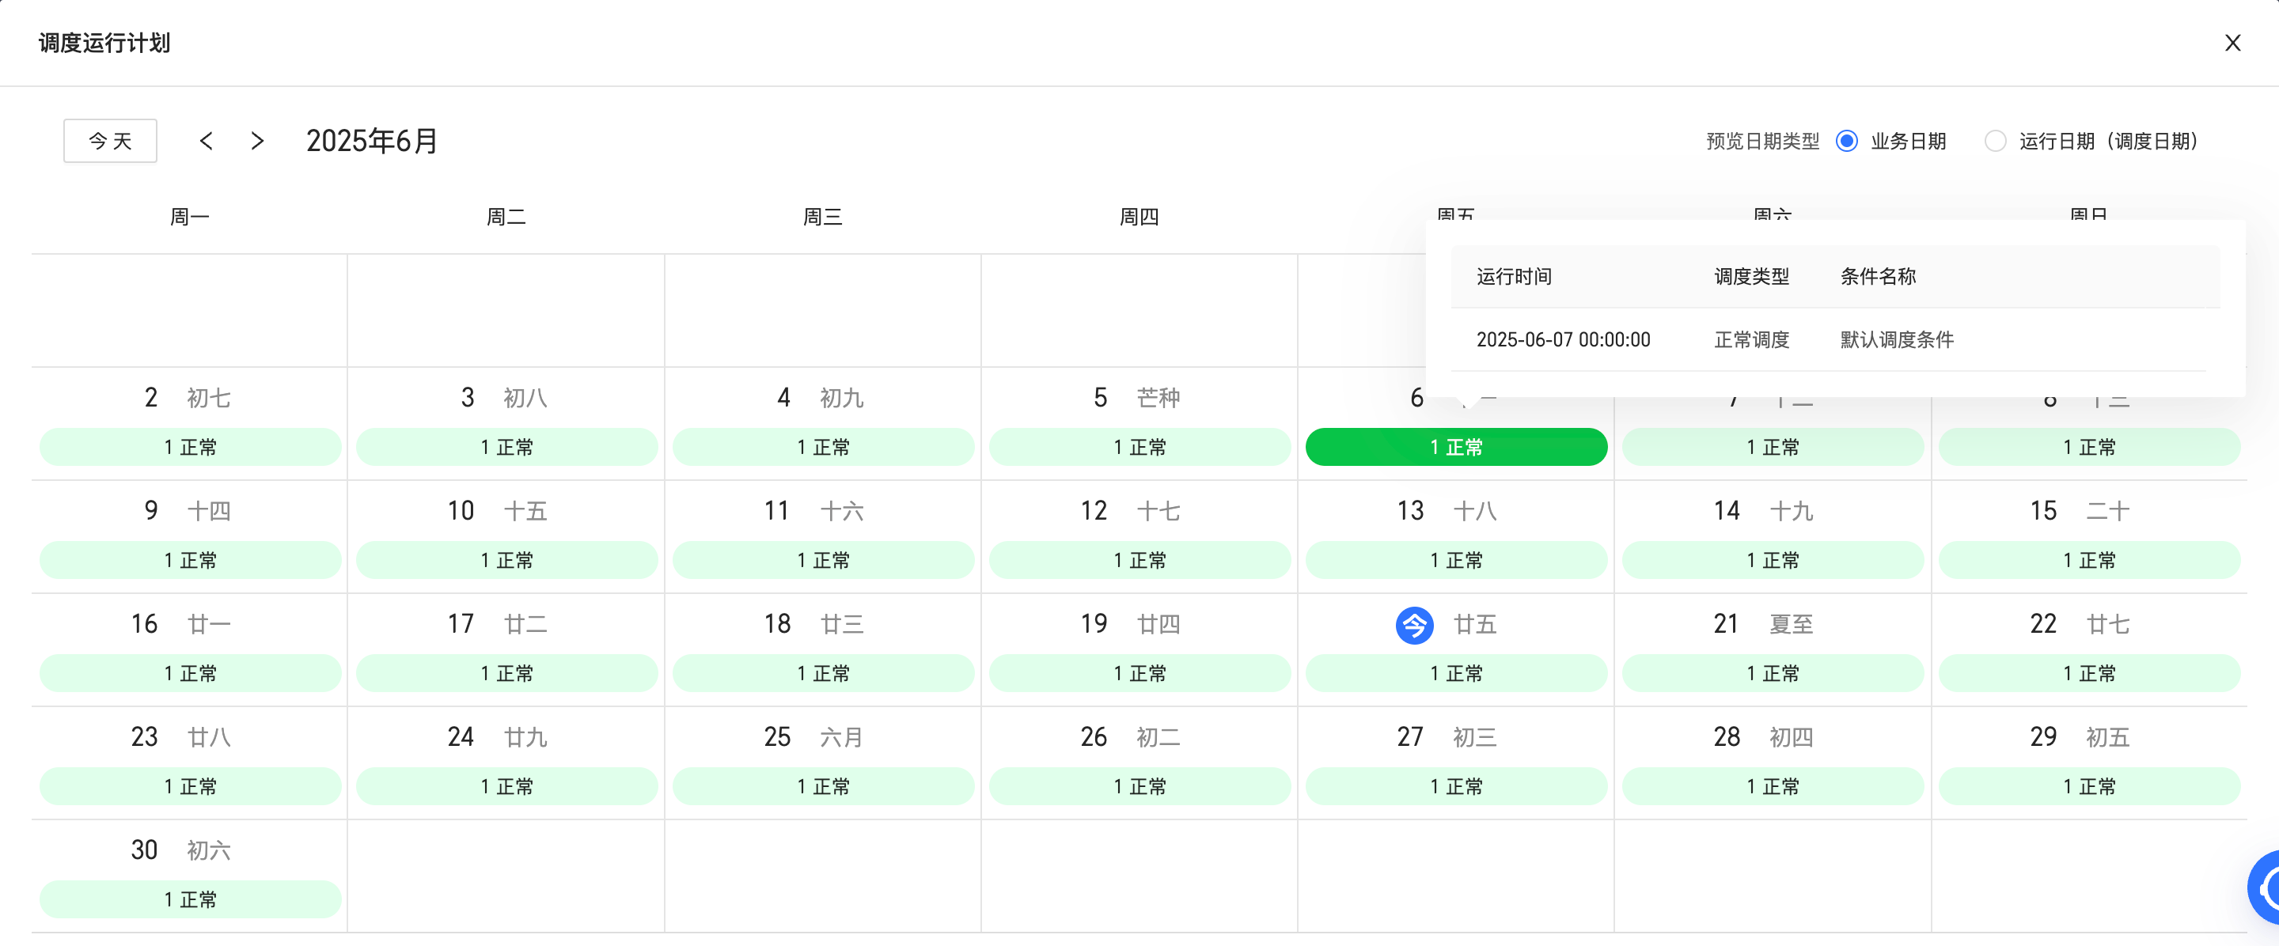Close the 调度运行计划 dialog
2279x946 pixels.
pyautogui.click(x=2232, y=43)
